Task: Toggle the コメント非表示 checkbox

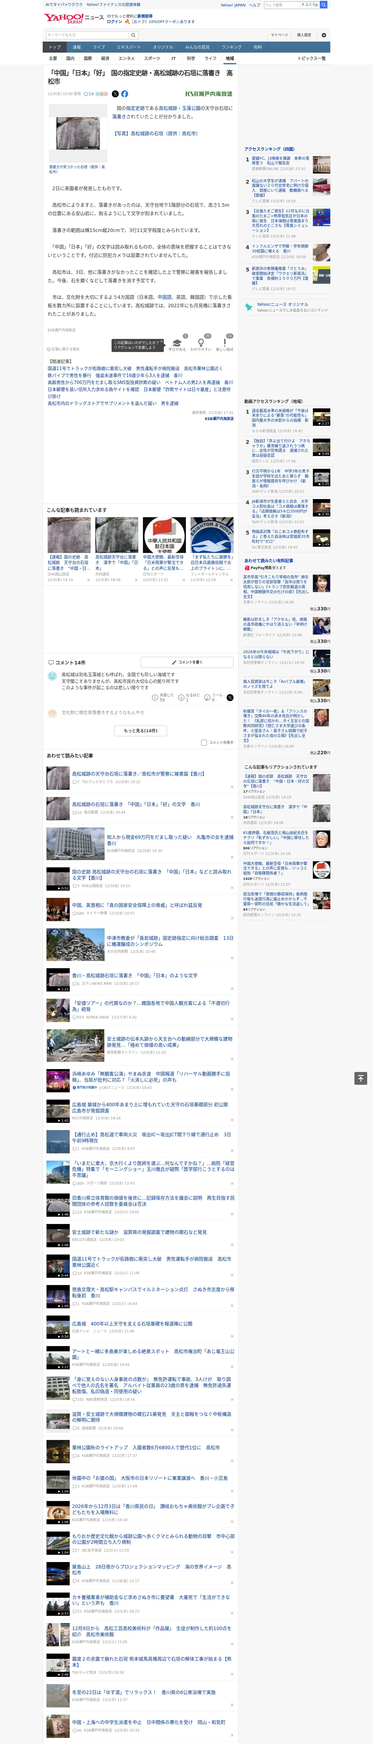Action: pyautogui.click(x=204, y=743)
